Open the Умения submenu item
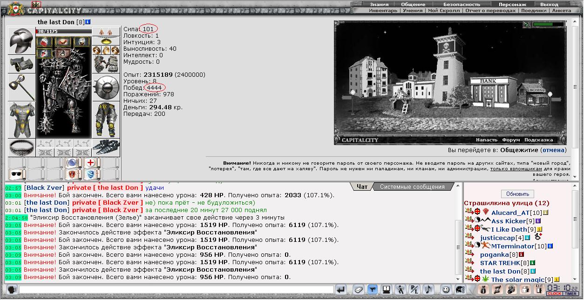This screenshot has width=584, height=300. click(x=413, y=10)
